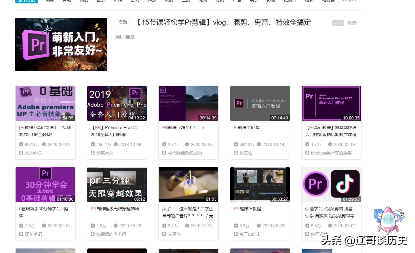Click the clock icon beside 2020-03-25

coord(187,144)
